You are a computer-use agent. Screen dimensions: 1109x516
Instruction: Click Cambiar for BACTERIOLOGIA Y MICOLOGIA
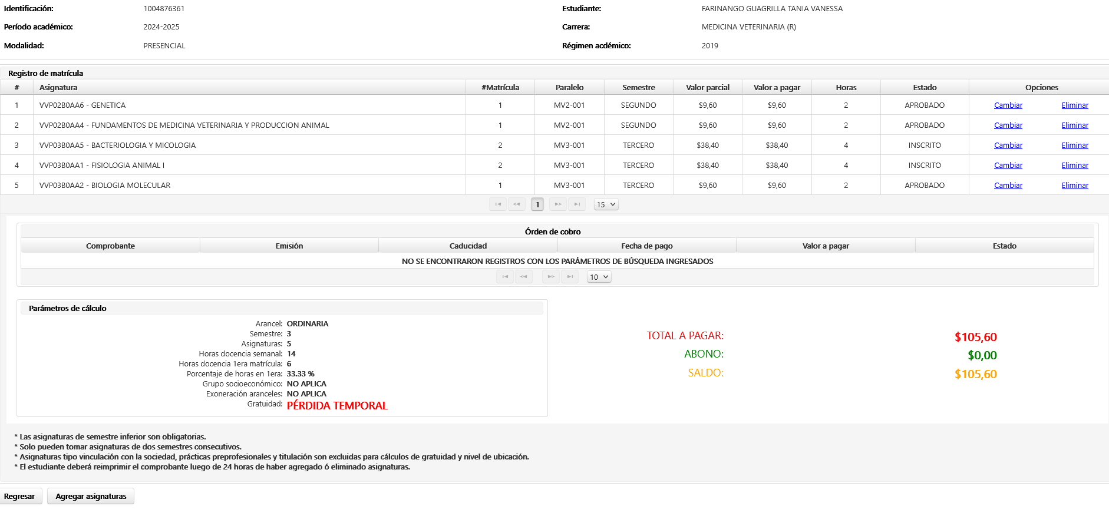(1008, 145)
